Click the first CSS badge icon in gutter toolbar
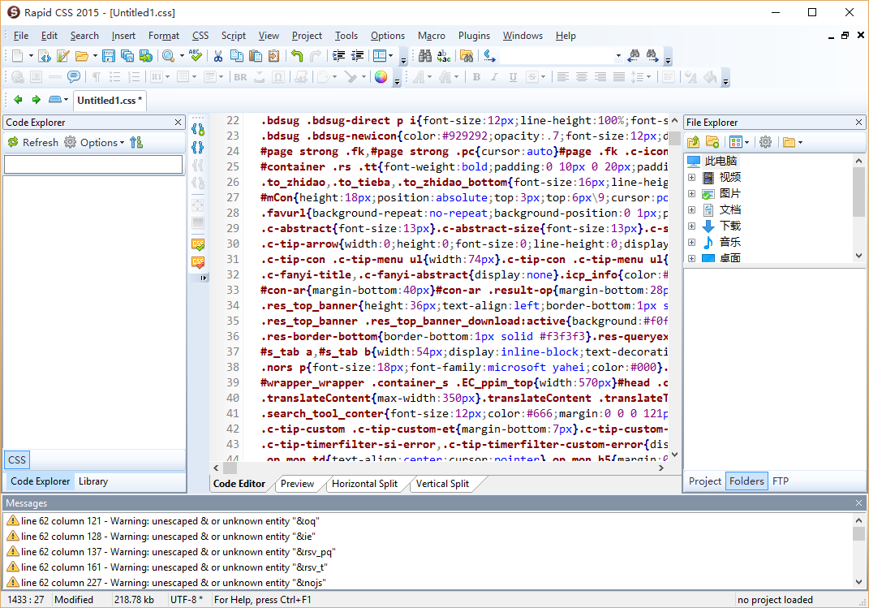Viewport: 869px width, 608px height. 198,244
